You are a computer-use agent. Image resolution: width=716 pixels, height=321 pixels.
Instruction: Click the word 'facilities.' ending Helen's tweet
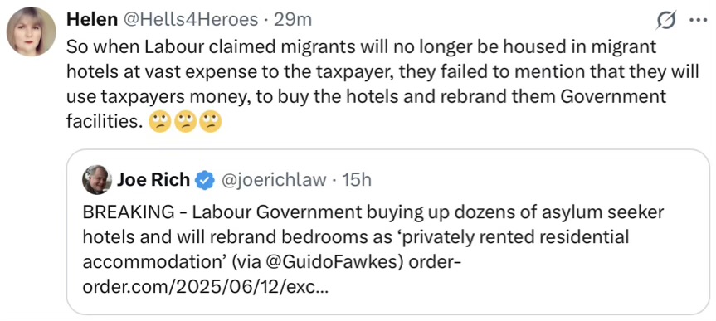(105, 123)
